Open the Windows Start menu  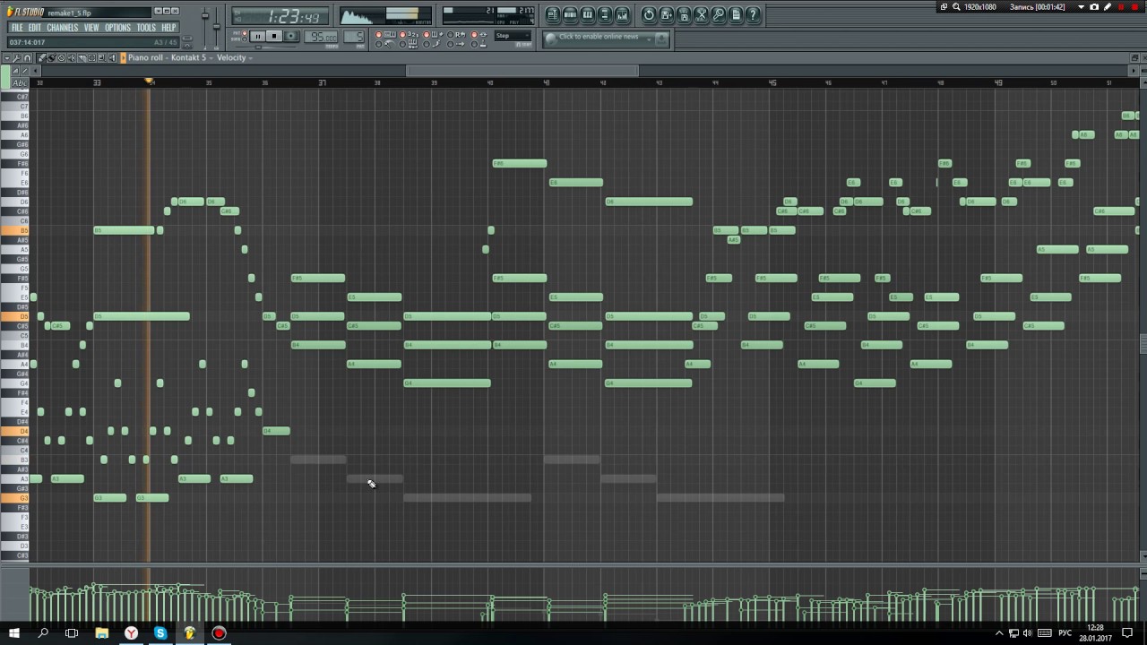[14, 633]
